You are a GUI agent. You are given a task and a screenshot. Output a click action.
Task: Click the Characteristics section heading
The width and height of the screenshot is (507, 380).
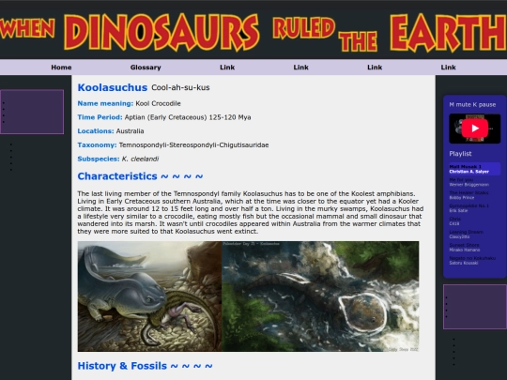click(x=140, y=176)
